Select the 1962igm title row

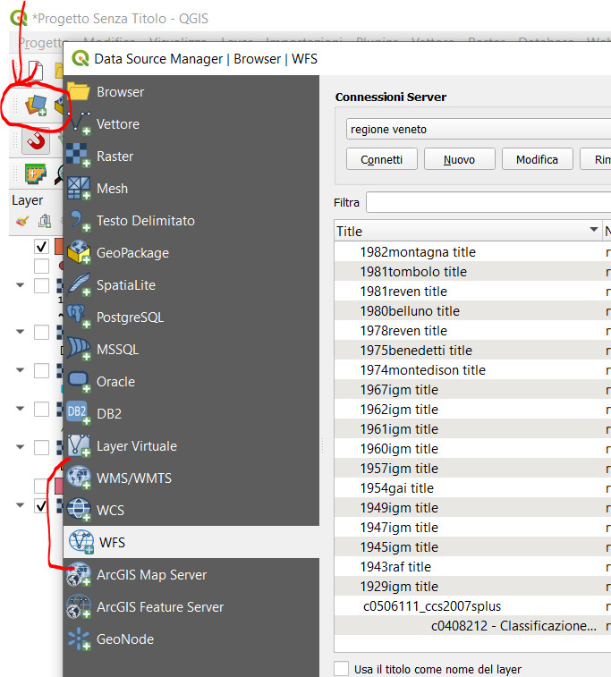click(472, 410)
